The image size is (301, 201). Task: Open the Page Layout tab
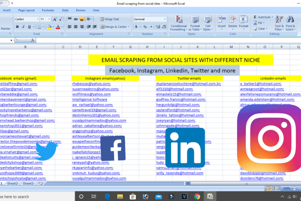tap(26, 11)
